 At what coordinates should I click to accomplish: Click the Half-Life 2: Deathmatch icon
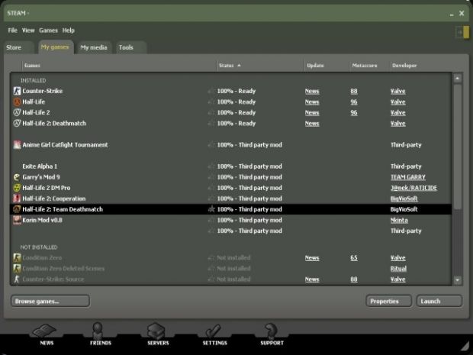point(17,123)
